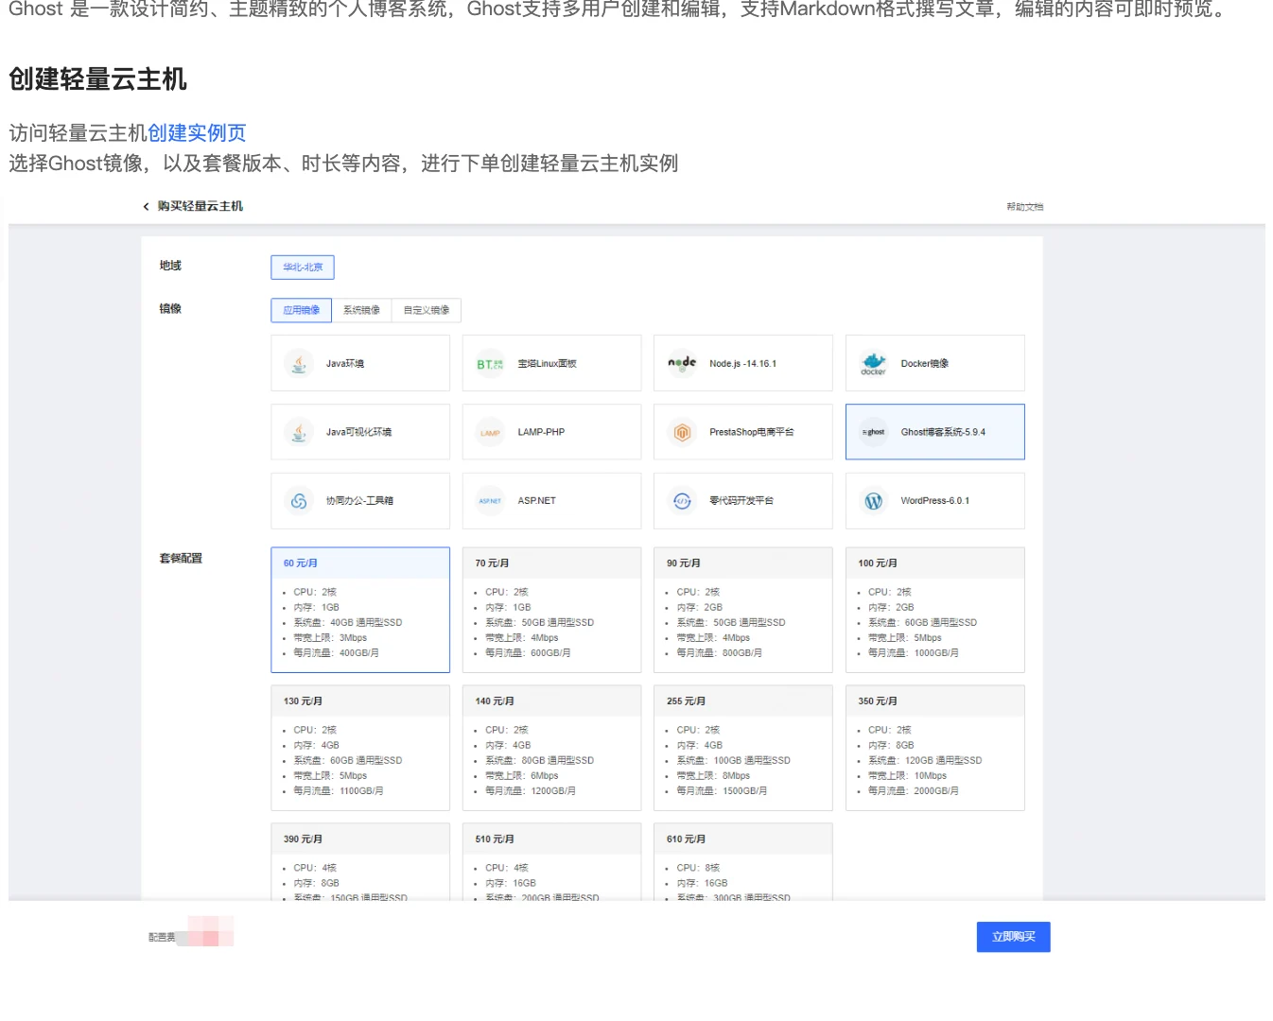Choose the 70 元/月 plan
The height and width of the screenshot is (1021, 1273).
(551, 610)
